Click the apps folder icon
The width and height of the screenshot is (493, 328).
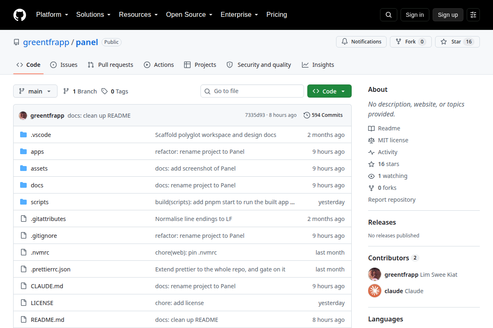tap(23, 152)
